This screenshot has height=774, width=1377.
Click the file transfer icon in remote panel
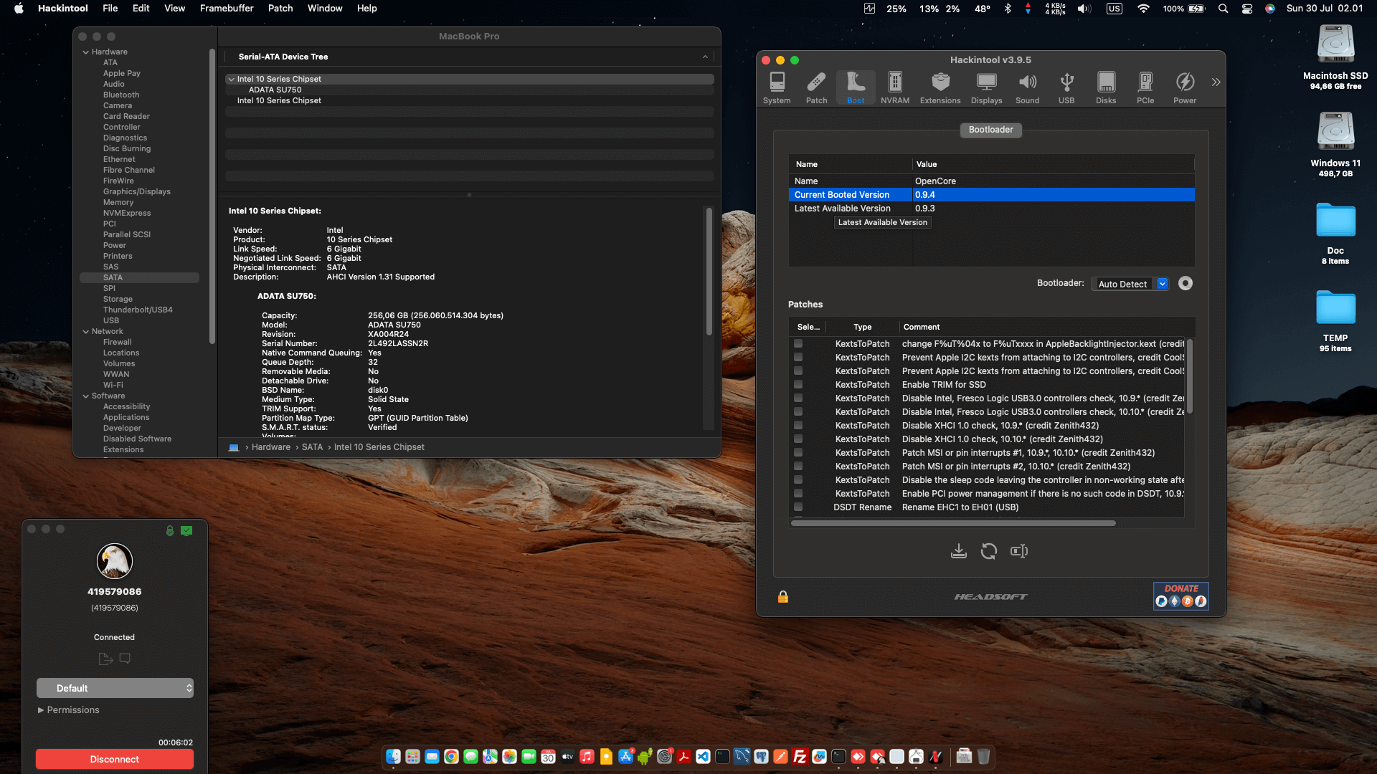(105, 659)
